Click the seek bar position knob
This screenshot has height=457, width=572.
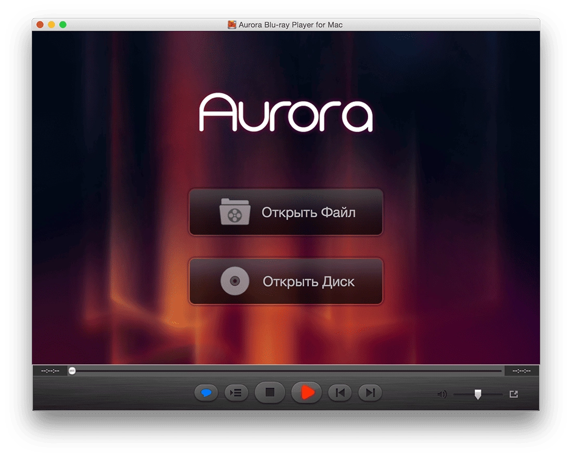tap(72, 371)
